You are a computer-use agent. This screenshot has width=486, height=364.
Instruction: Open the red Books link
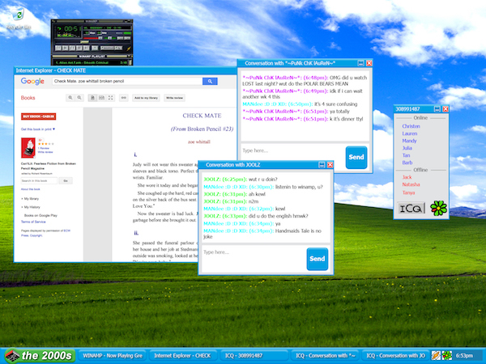tap(28, 98)
